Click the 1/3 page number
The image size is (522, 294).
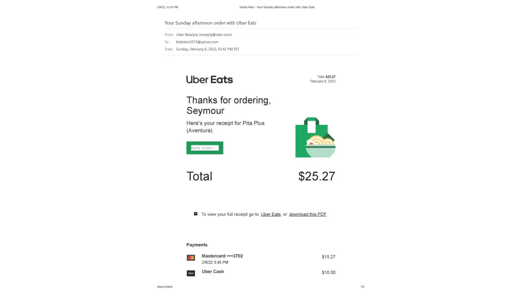tap(362, 287)
